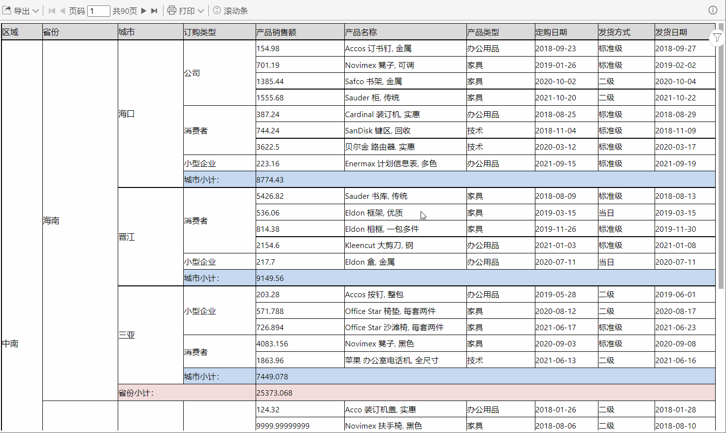Select the sales value 154.98
The image size is (726, 433).
click(x=300, y=48)
